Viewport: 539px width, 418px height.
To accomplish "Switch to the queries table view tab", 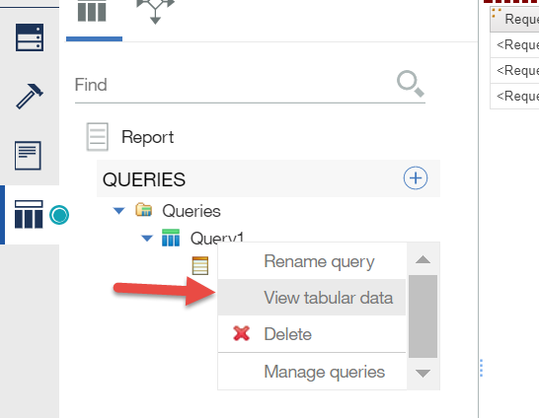I will pyautogui.click(x=92, y=11).
